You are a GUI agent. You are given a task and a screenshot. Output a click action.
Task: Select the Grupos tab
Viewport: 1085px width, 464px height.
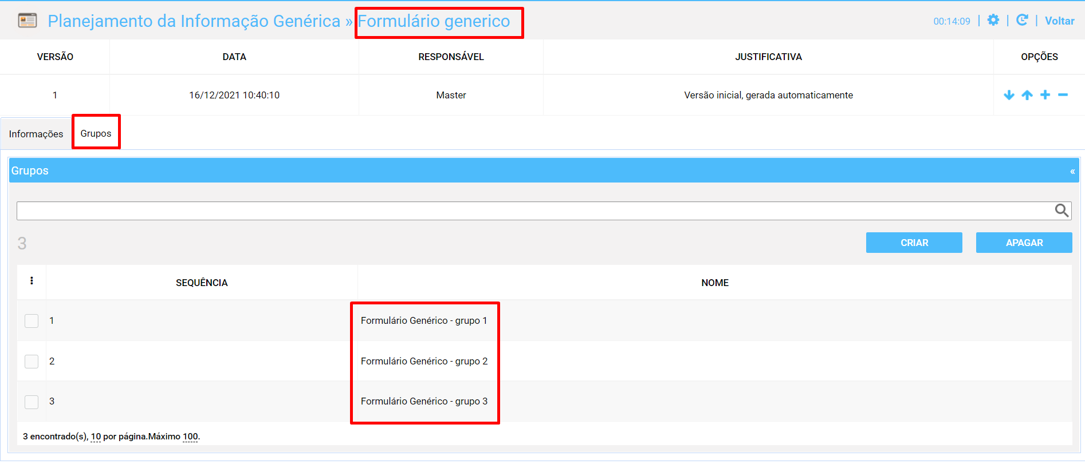point(96,133)
